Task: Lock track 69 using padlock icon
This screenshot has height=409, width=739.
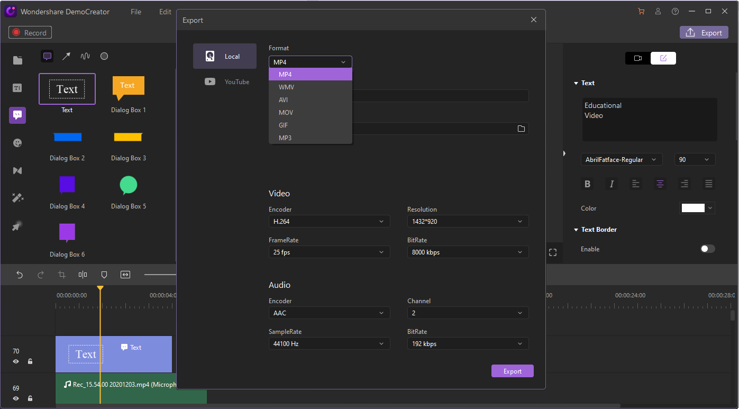Action: click(x=30, y=398)
